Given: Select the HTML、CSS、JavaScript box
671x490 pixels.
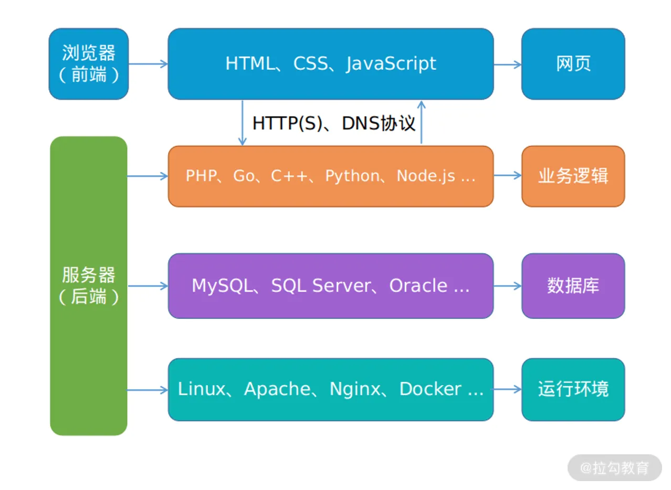Looking at the screenshot, I should click(331, 64).
